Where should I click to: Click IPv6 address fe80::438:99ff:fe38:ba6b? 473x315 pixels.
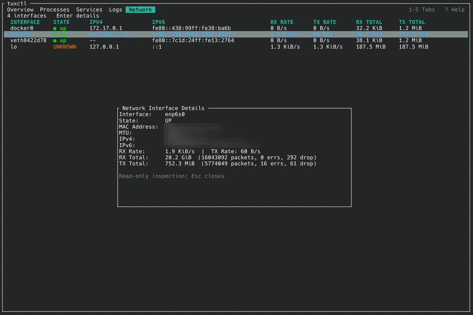[x=191, y=28]
